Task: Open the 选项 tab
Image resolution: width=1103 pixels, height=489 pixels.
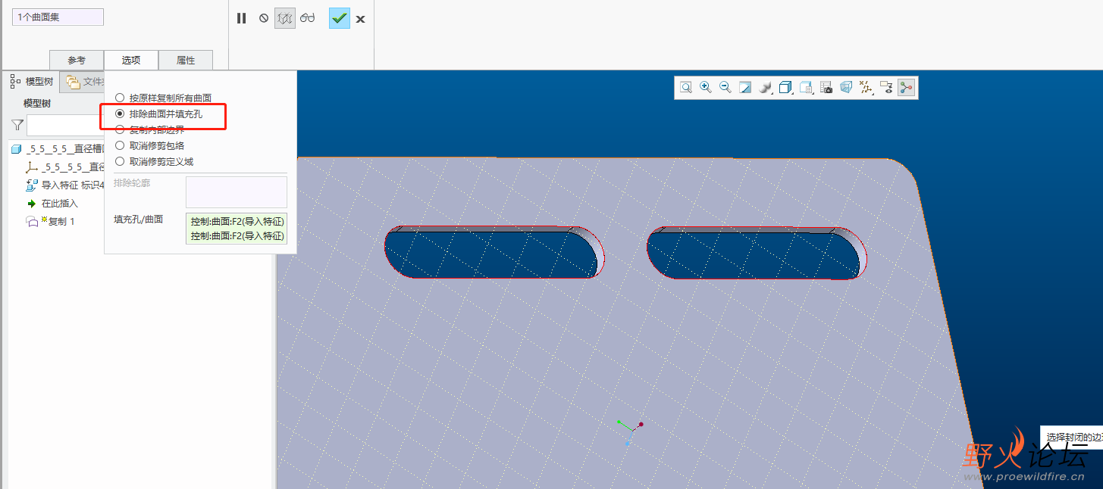Action: (x=131, y=61)
